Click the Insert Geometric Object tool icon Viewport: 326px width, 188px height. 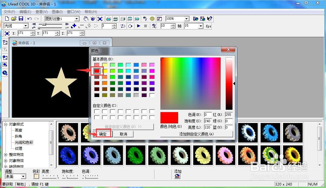[x=5, y=73]
